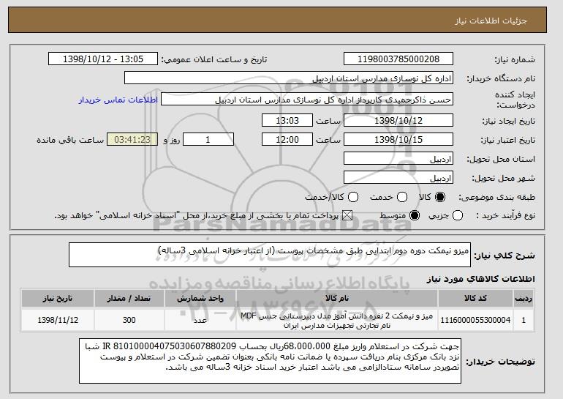
Task: Click the remaining time countdown 03:41:23
Action: (x=132, y=140)
